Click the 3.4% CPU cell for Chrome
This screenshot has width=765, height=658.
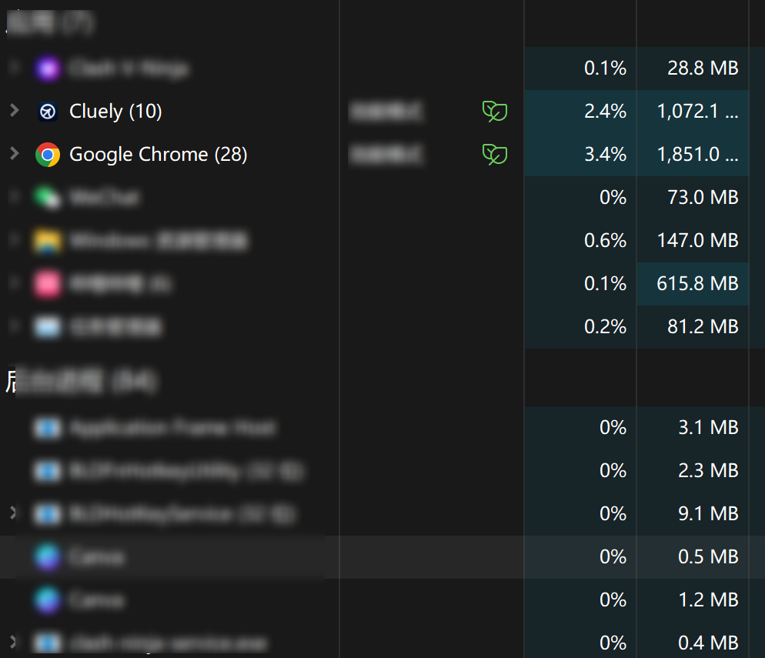(x=605, y=155)
